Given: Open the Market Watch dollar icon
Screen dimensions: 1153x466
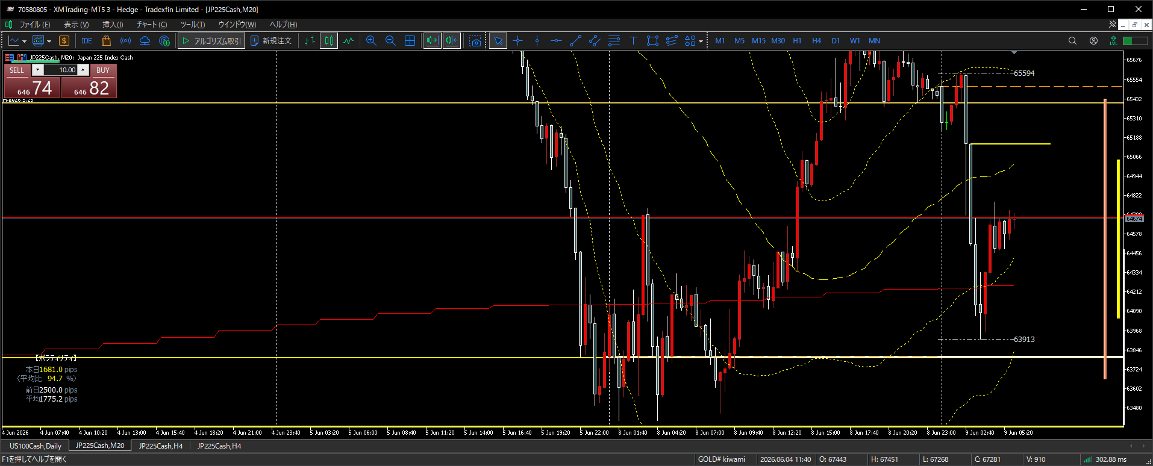Looking at the screenshot, I should 64,41.
